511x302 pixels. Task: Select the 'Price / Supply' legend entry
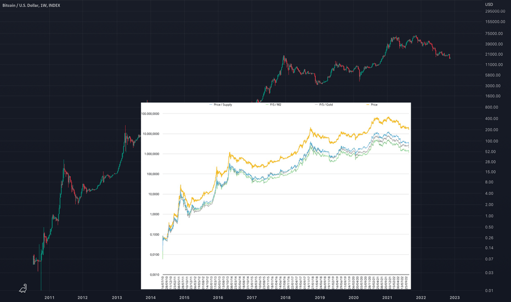220,105
